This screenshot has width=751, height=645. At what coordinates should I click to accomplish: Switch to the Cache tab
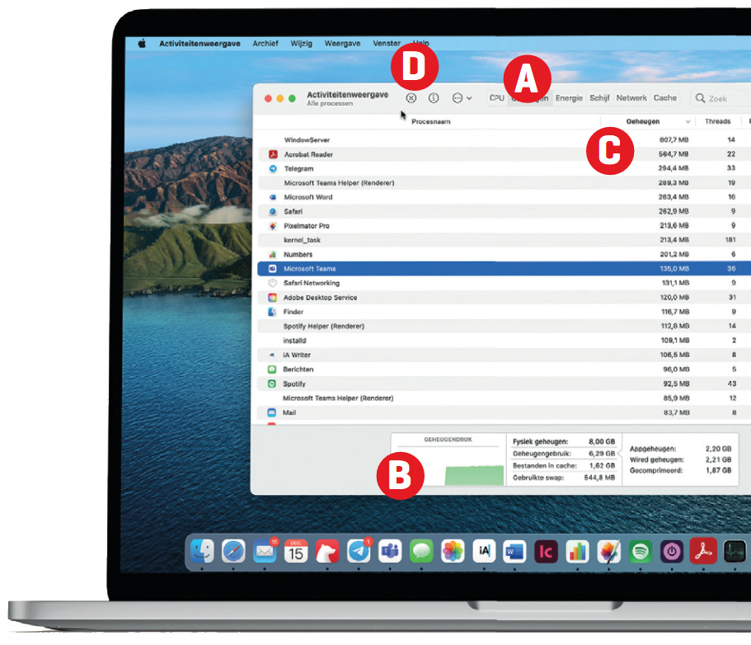coord(665,98)
